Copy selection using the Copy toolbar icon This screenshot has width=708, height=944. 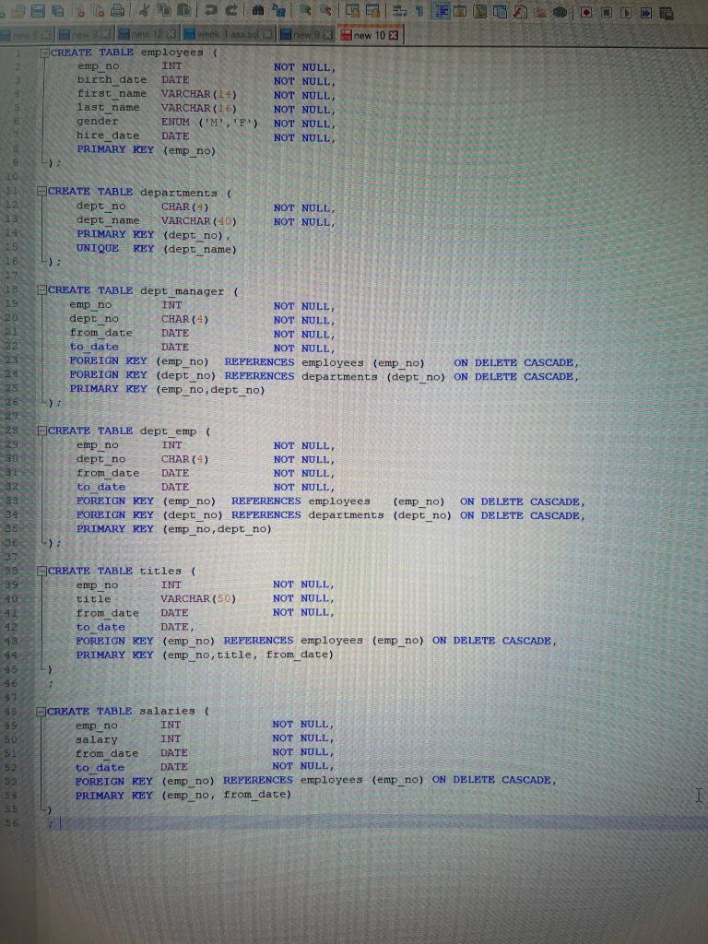coord(164,10)
